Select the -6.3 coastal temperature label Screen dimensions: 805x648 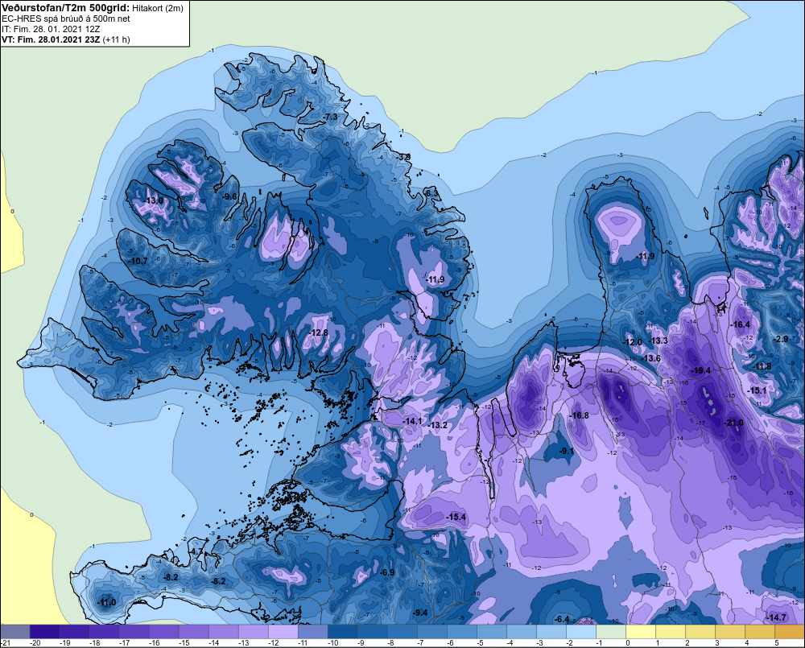(x=432, y=193)
